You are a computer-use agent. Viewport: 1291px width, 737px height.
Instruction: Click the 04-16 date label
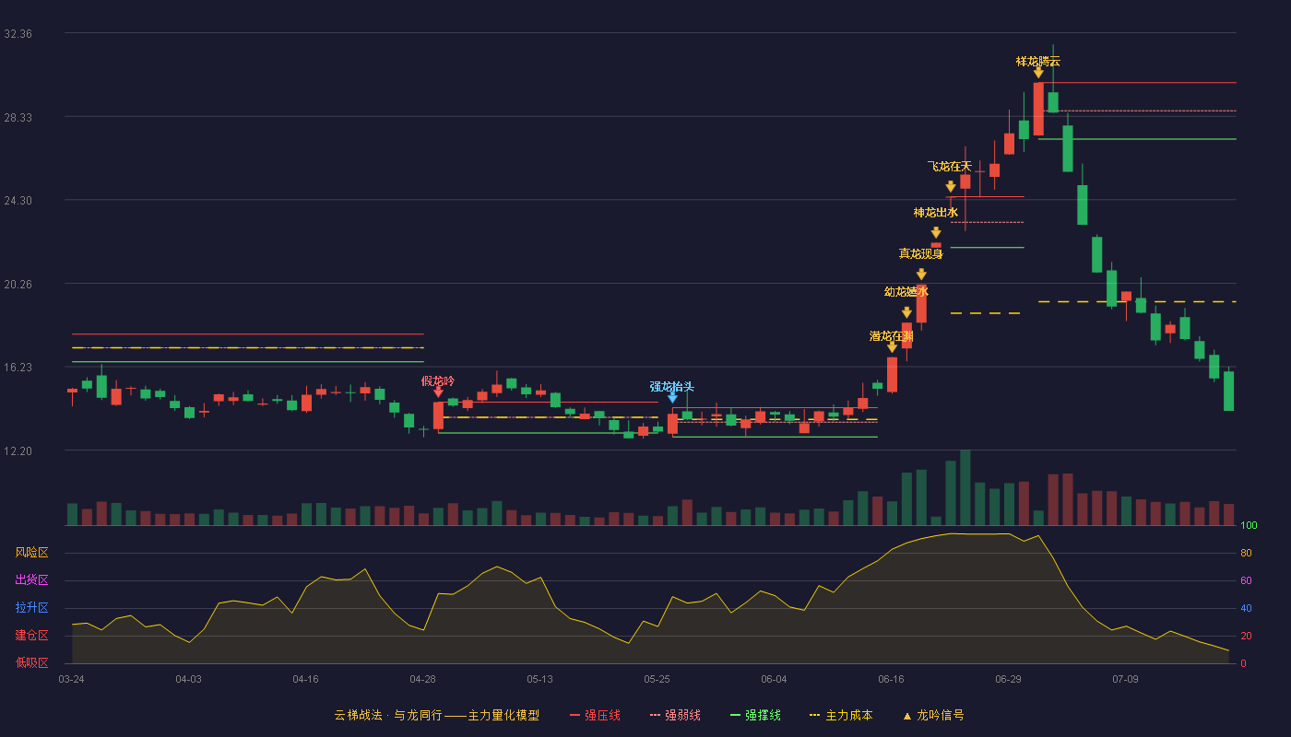click(305, 679)
